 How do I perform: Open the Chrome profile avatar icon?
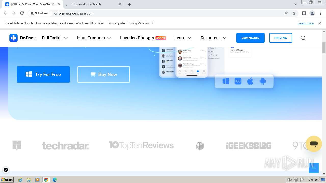point(312,13)
